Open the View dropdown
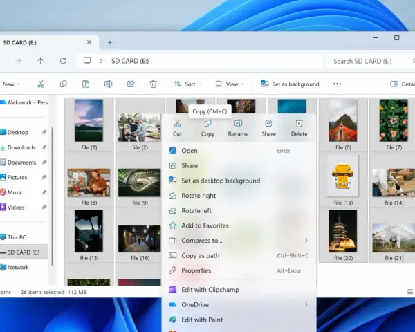Image resolution: width=415 pixels, height=332 pixels. 230,84
